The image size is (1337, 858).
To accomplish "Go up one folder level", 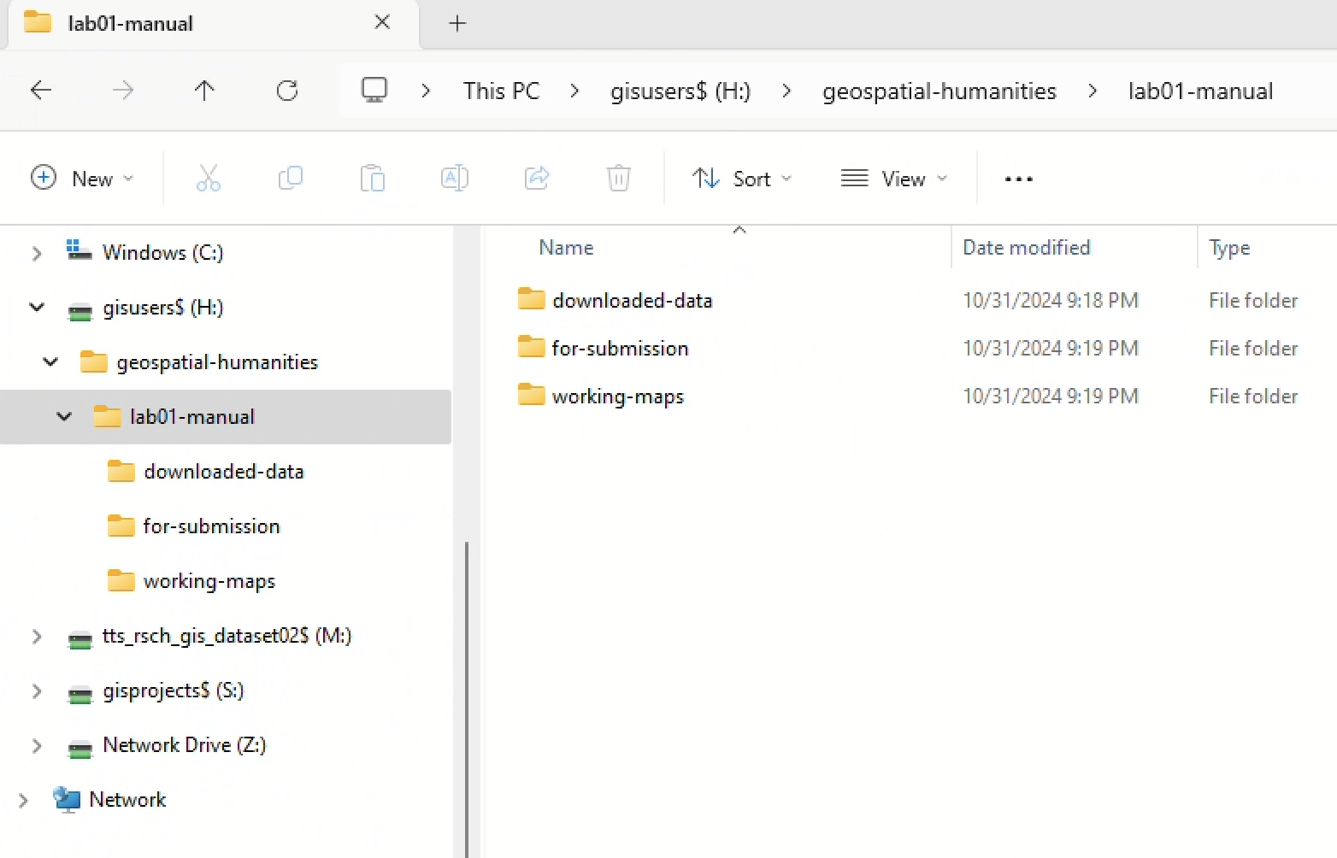I will pos(204,91).
